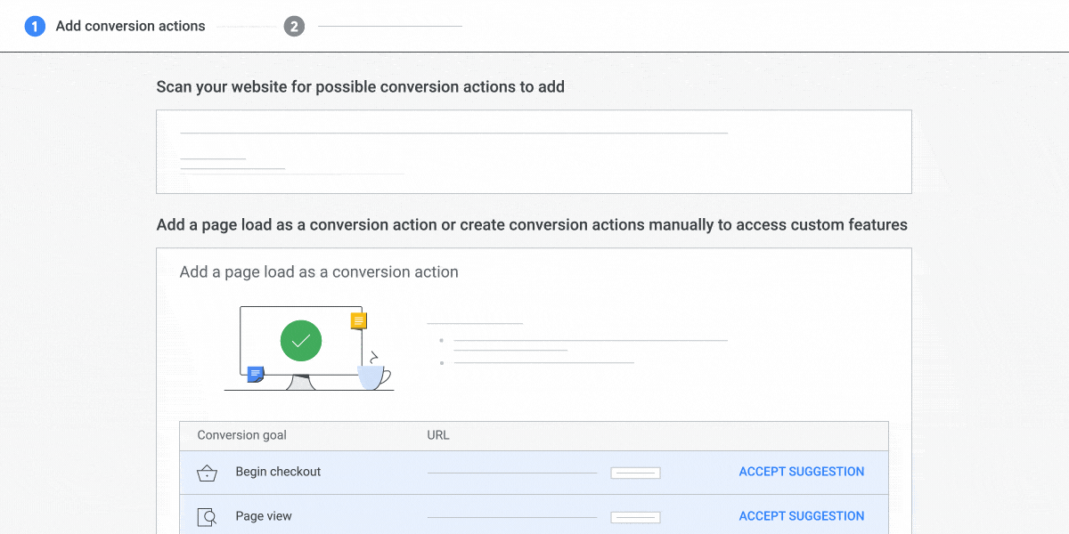The image size is (1069, 534).
Task: Select the Page view table row
Action: (x=534, y=516)
